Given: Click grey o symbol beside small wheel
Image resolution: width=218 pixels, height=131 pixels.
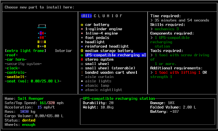Looking at the screenshot, I should pyautogui.click(x=82, y=64).
